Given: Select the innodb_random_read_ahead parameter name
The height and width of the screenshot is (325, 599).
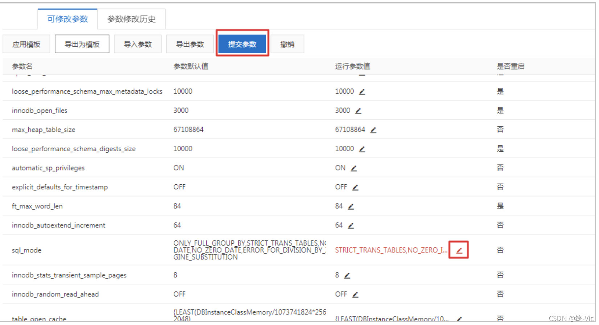Looking at the screenshot, I should [55, 295].
